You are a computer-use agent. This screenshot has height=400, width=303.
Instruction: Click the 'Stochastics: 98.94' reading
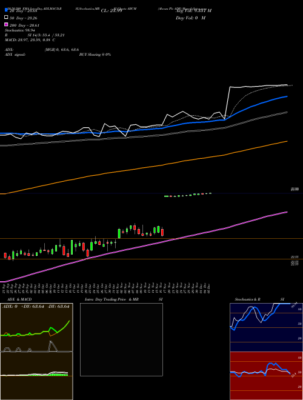pyautogui.click(x=20, y=30)
